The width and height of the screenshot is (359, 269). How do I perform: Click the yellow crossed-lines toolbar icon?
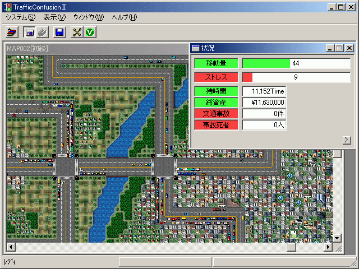point(77,33)
